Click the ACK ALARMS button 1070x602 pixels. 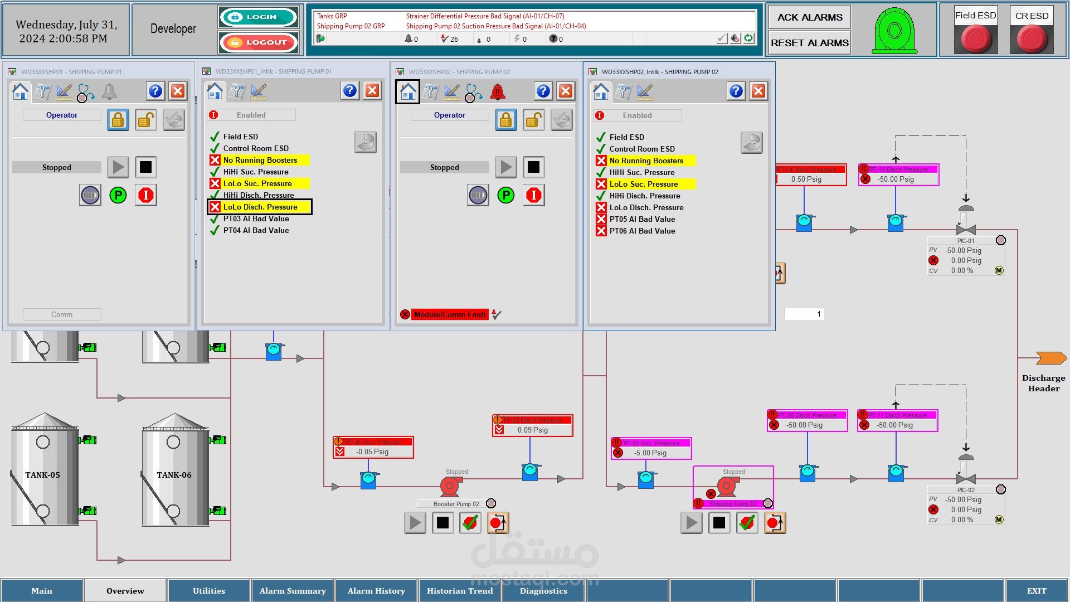point(809,17)
